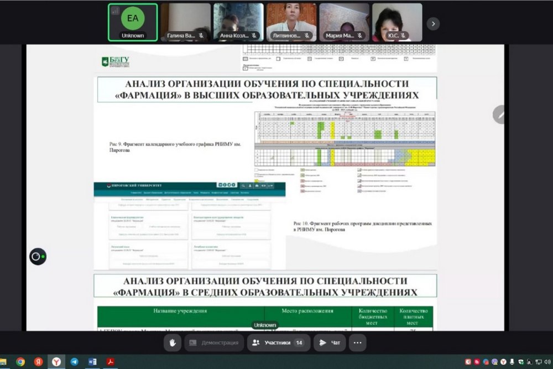Open network status icon in tray
The width and height of the screenshot is (553, 369).
point(539,362)
